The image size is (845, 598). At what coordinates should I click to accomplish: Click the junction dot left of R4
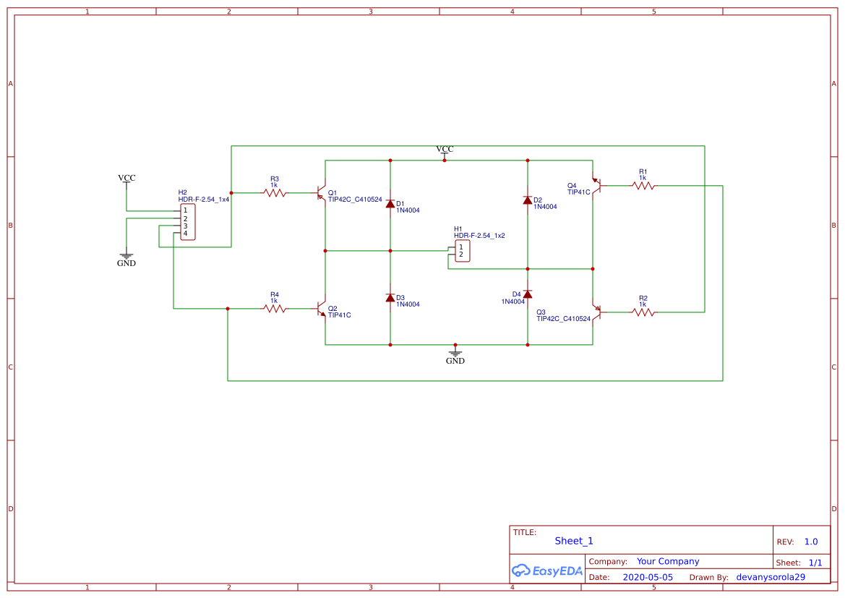pyautogui.click(x=228, y=309)
